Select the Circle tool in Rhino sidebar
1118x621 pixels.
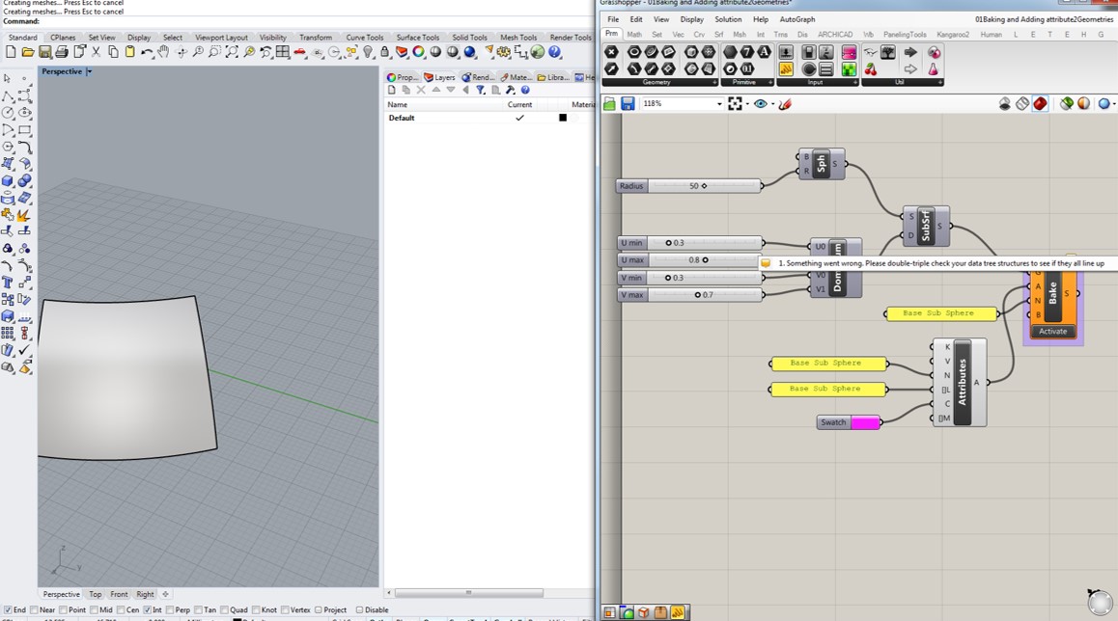tap(8, 113)
